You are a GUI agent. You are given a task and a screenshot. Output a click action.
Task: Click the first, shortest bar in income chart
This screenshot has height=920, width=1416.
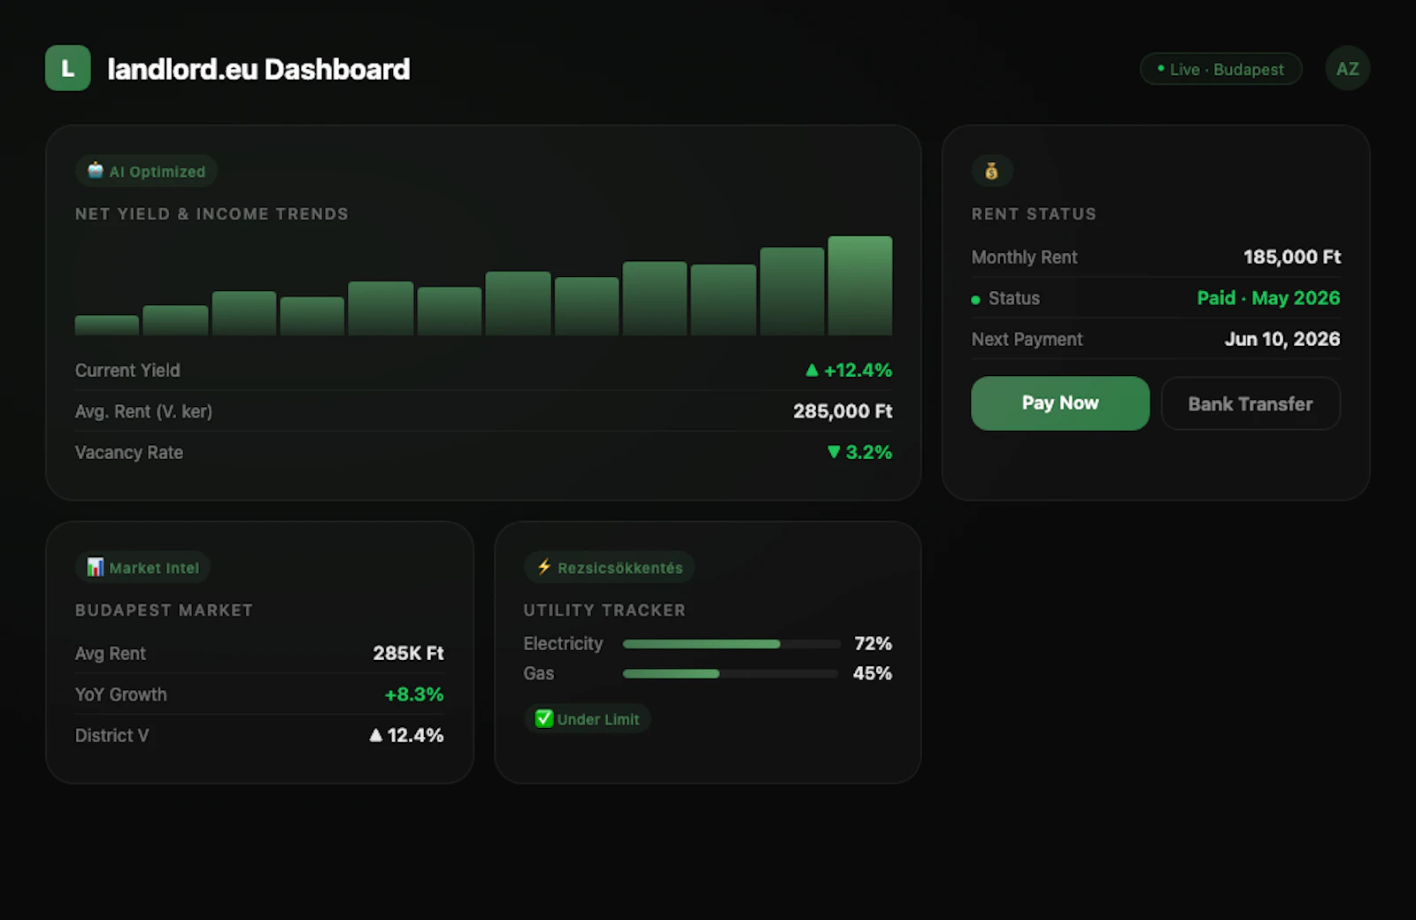(107, 326)
